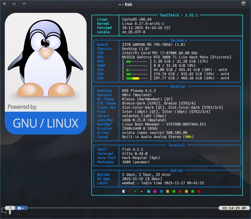The width and height of the screenshot is (251, 219).
Task: Click the fastfetch - 2.55.1 header text
Action: pos(179,15)
